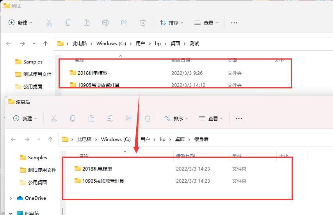Select Samples folder in 测试 window sidebar

point(29,62)
